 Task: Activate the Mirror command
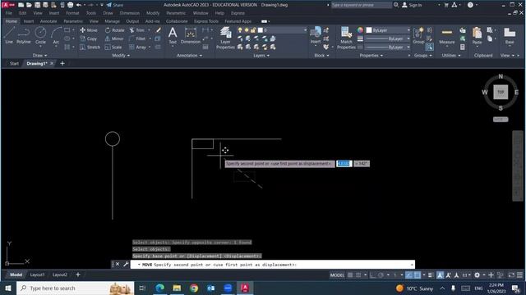(114, 39)
